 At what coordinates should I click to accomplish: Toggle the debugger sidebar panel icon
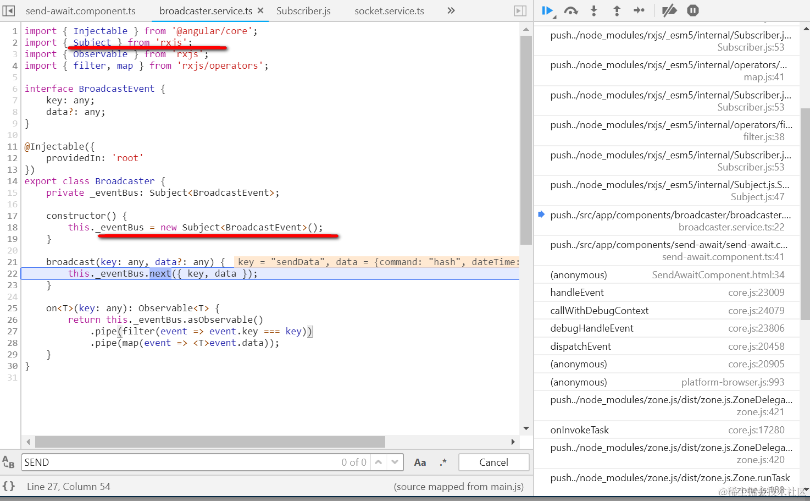pyautogui.click(x=520, y=10)
